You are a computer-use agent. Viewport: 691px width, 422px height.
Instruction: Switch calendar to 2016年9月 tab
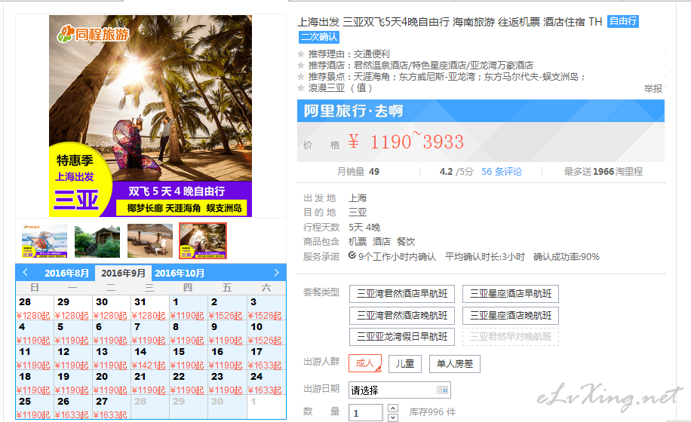[124, 273]
